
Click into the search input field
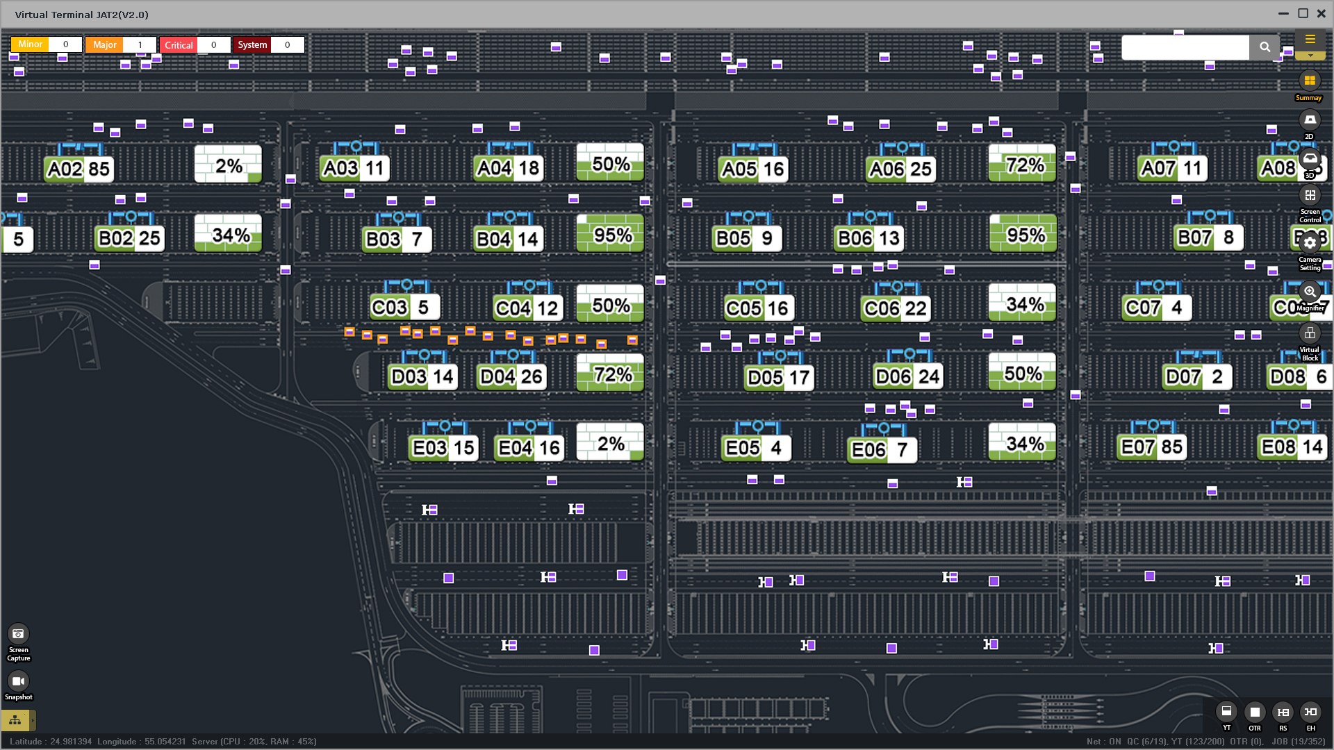[1185, 47]
